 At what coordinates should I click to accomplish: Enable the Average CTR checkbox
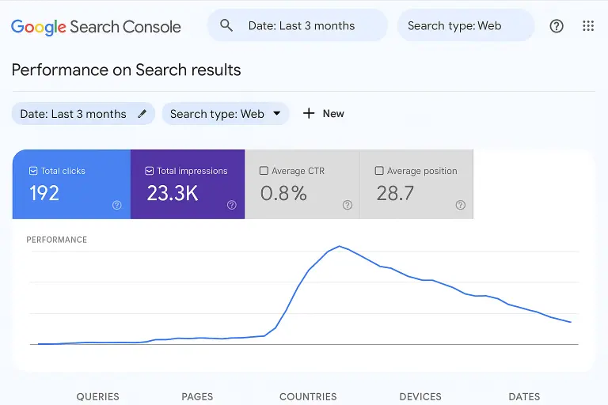[x=264, y=171]
